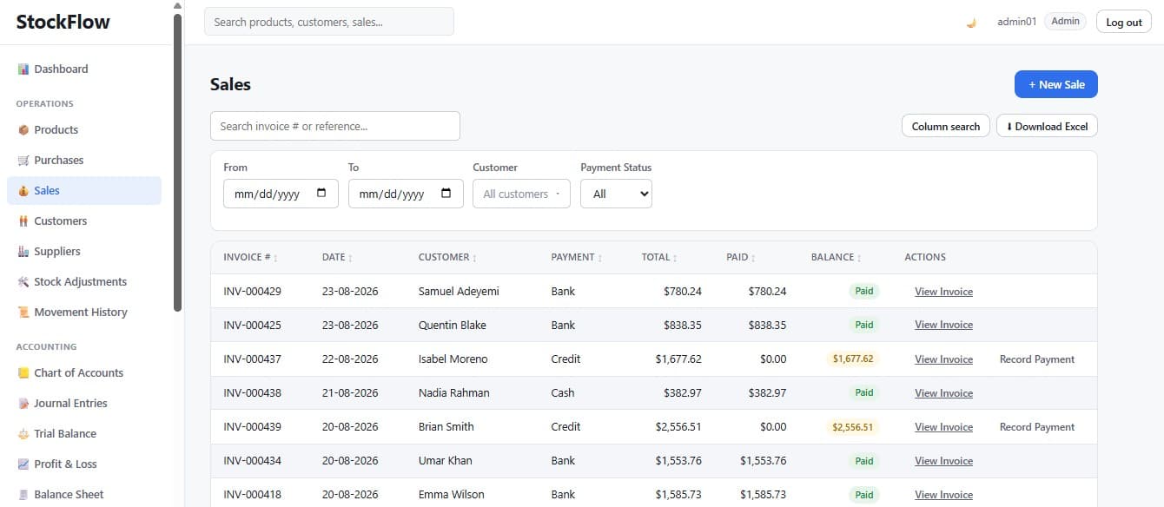Click the Search invoice # or reference field
This screenshot has height=507, width=1164.
coord(335,126)
